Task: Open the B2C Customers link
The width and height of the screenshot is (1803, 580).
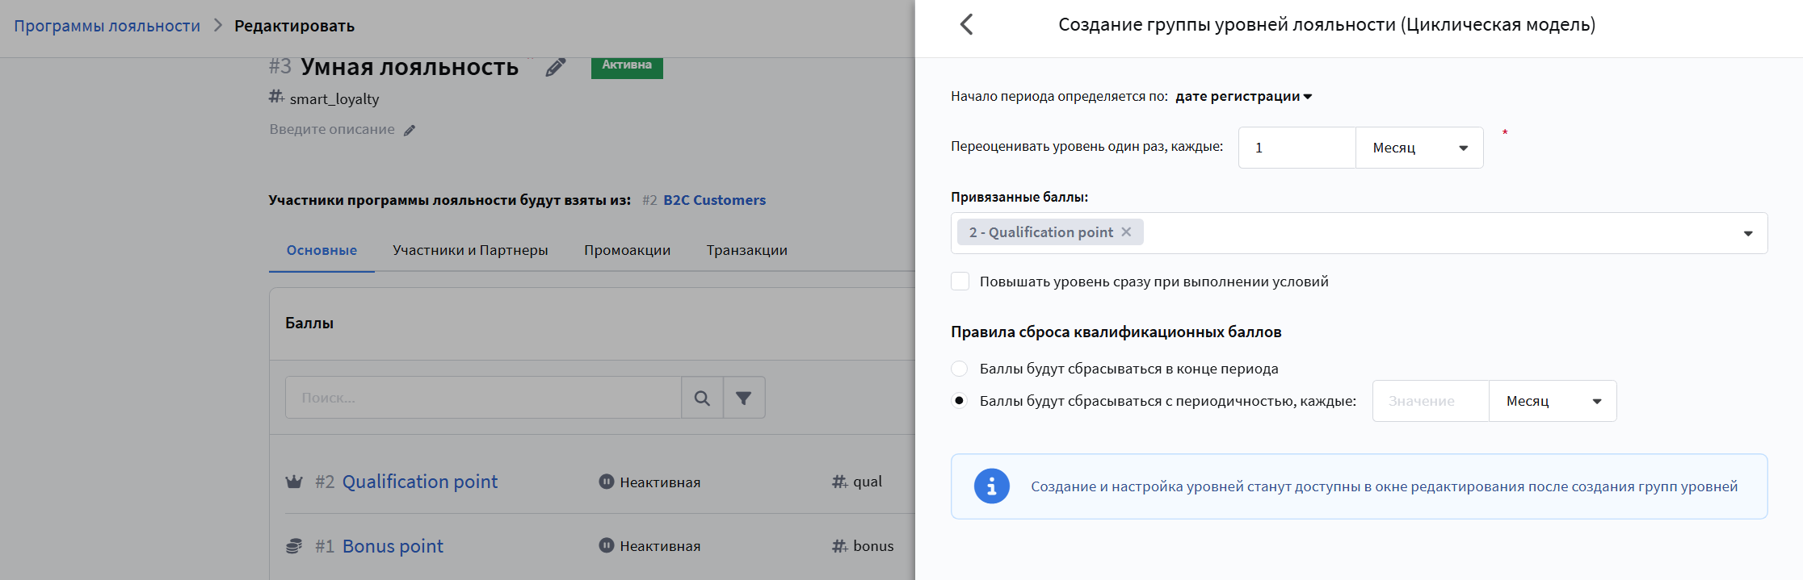Action: coord(714,200)
